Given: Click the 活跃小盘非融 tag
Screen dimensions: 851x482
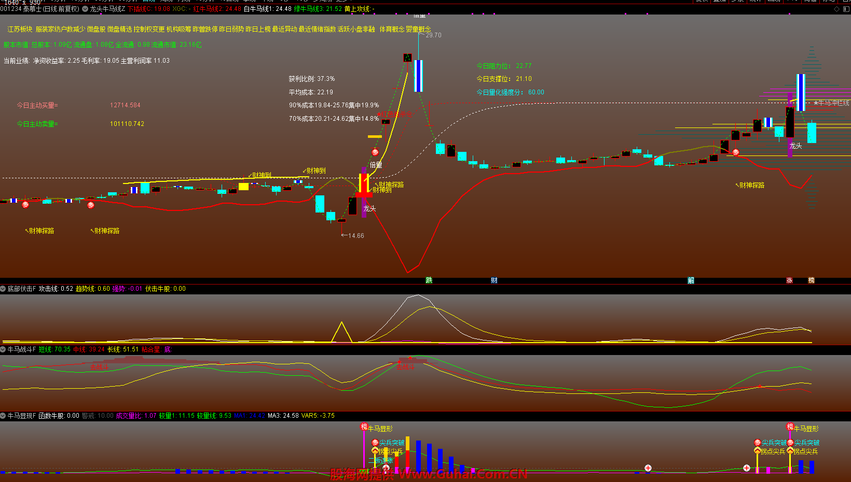Looking at the screenshot, I should pyautogui.click(x=356, y=29).
